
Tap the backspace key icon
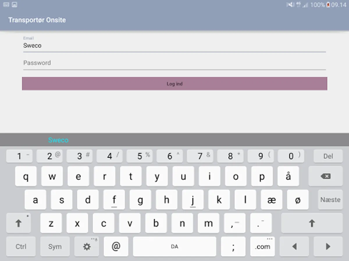coord(325,176)
